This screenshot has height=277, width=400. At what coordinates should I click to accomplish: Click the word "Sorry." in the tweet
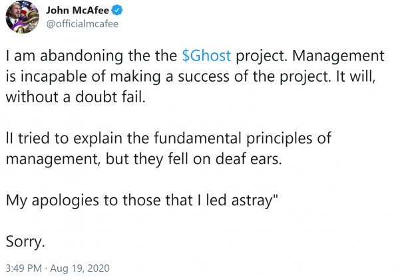(25, 242)
